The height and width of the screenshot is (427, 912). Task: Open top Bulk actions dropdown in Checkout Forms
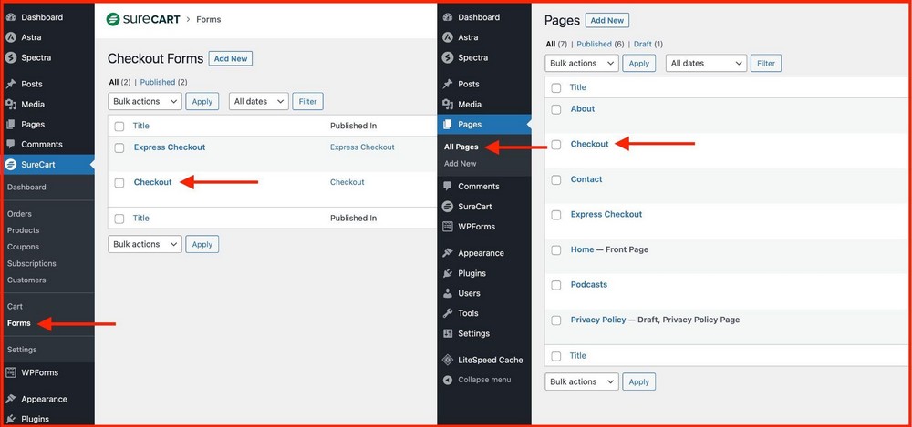point(145,101)
